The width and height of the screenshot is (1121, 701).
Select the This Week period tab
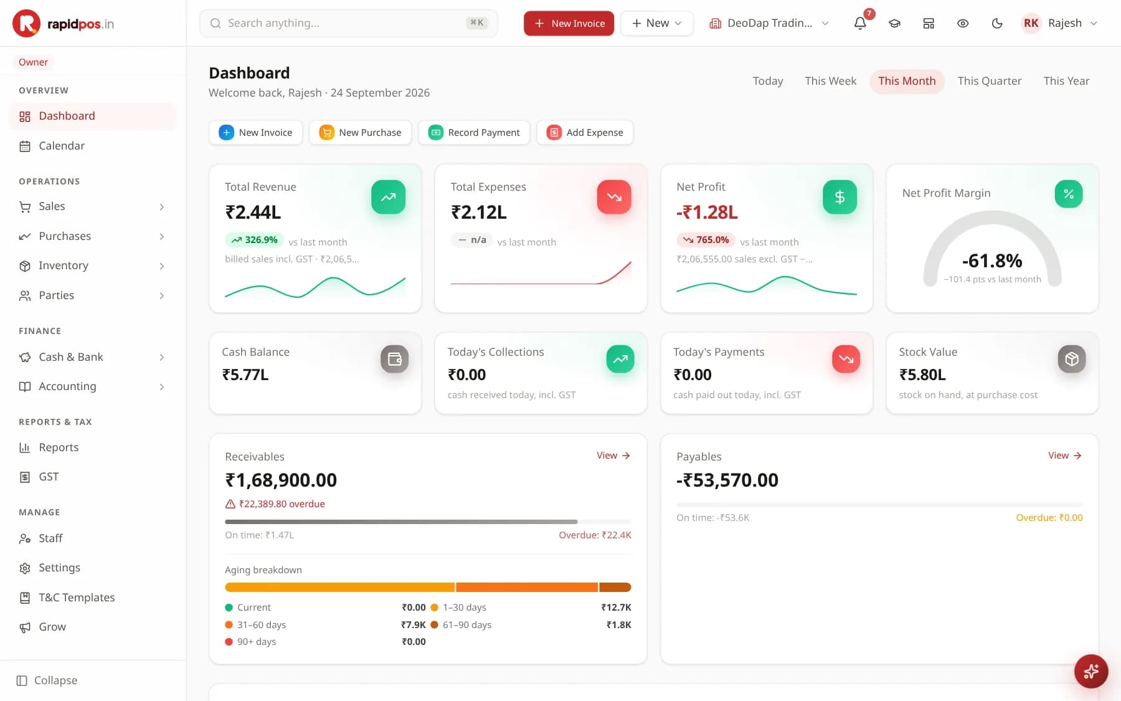coord(830,81)
